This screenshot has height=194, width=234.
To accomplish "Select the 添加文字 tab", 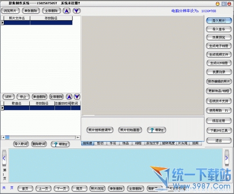I will pos(152,143).
